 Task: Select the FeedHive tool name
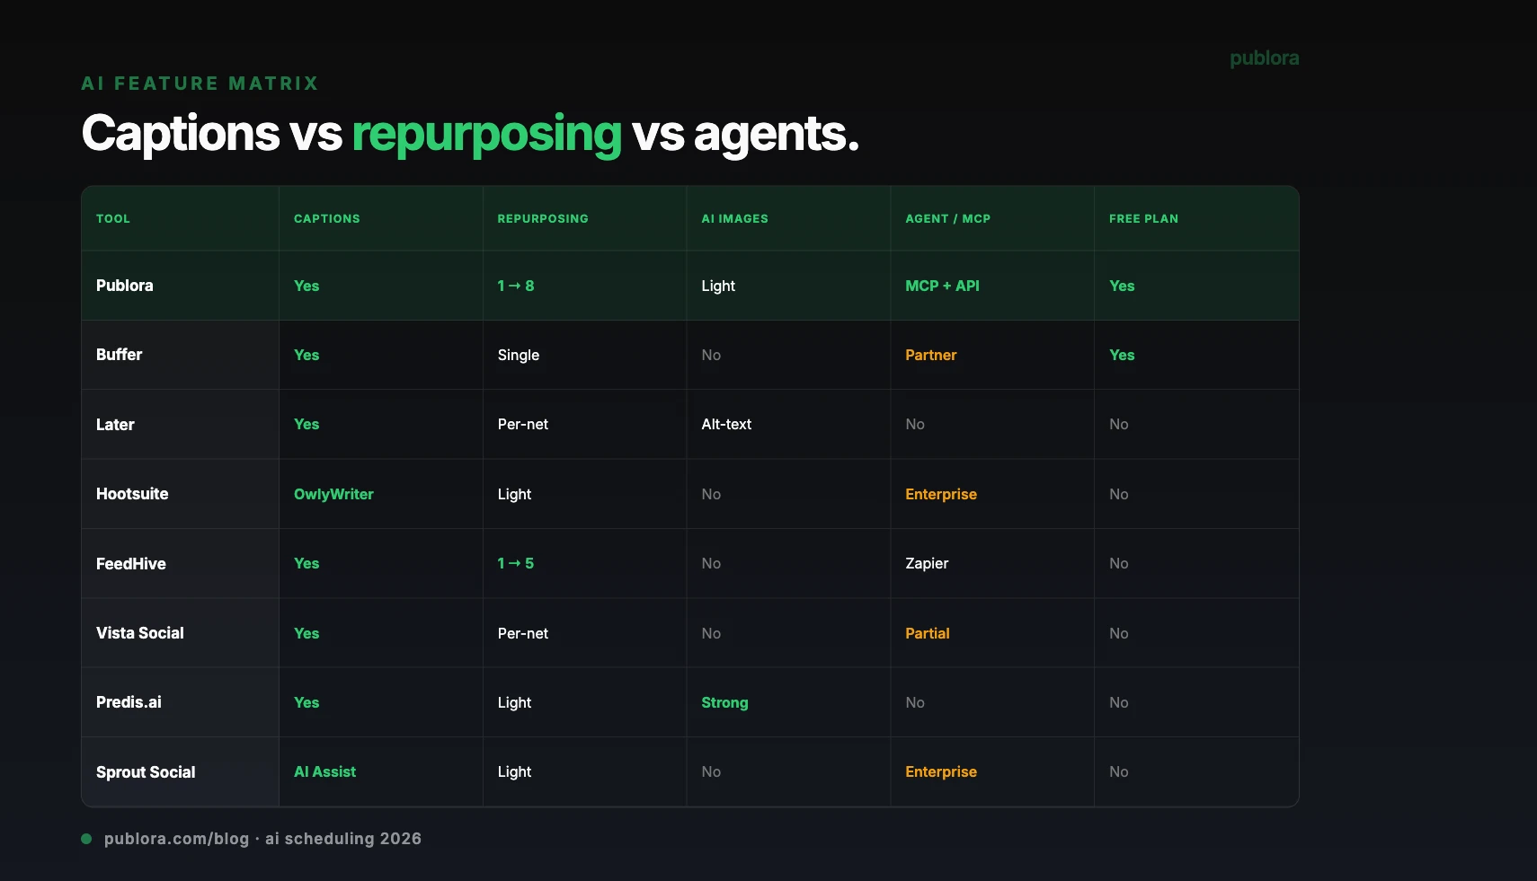[131, 564]
